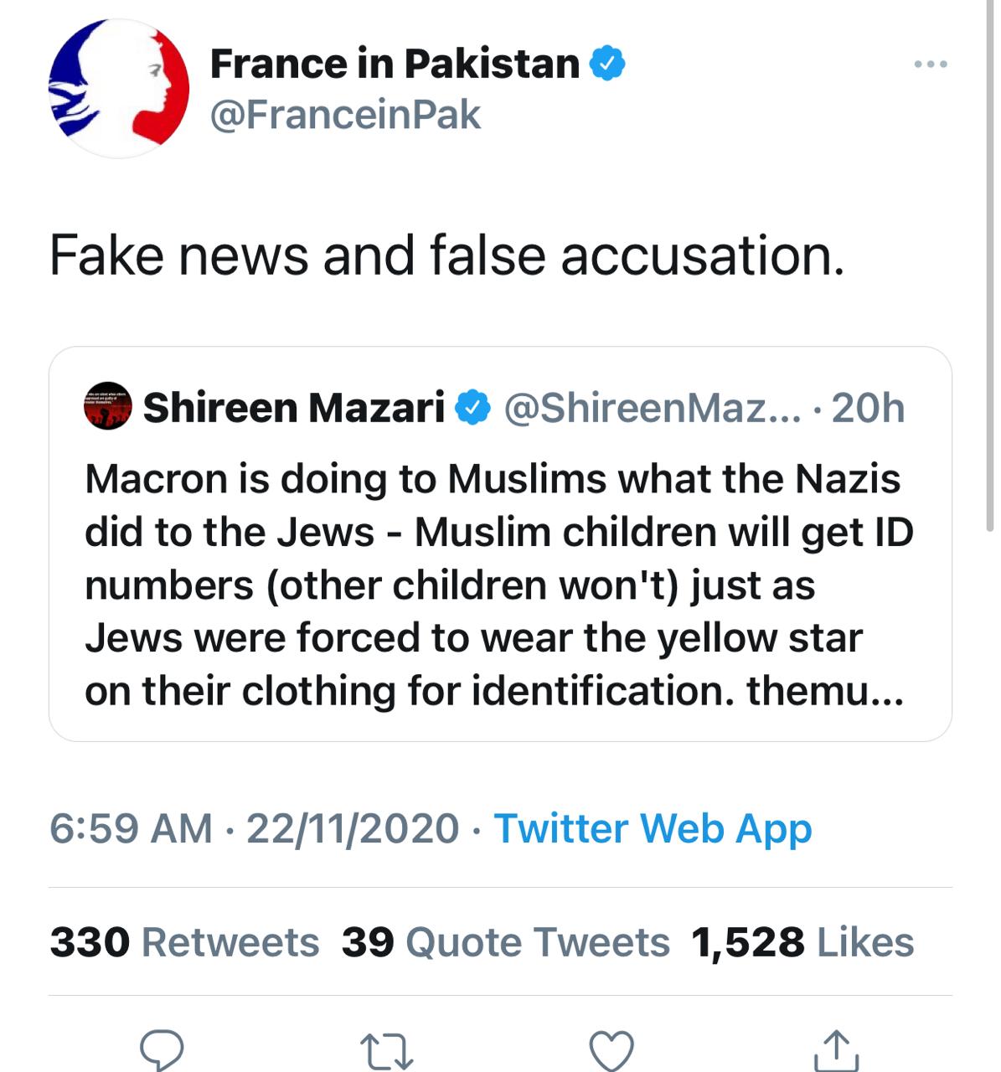Click the Twitter Web App source link

[653, 828]
